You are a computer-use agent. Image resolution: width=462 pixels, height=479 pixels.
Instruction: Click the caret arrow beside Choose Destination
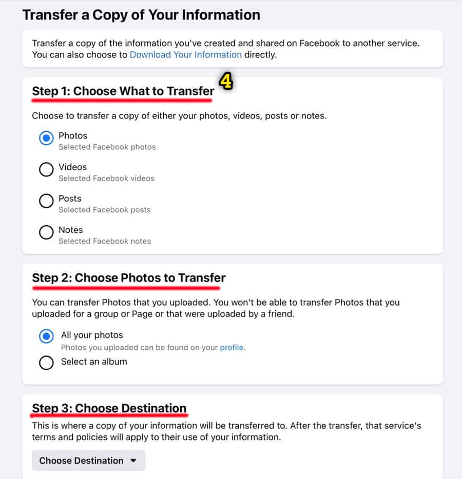click(x=133, y=461)
